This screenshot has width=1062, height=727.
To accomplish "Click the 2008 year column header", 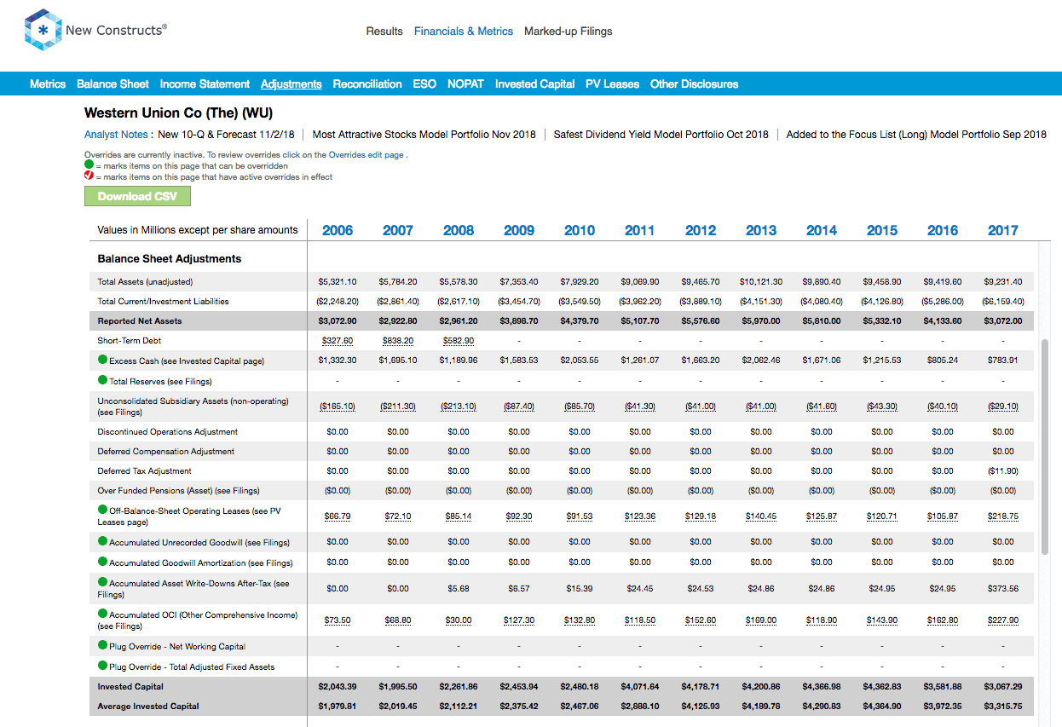I will coord(459,230).
